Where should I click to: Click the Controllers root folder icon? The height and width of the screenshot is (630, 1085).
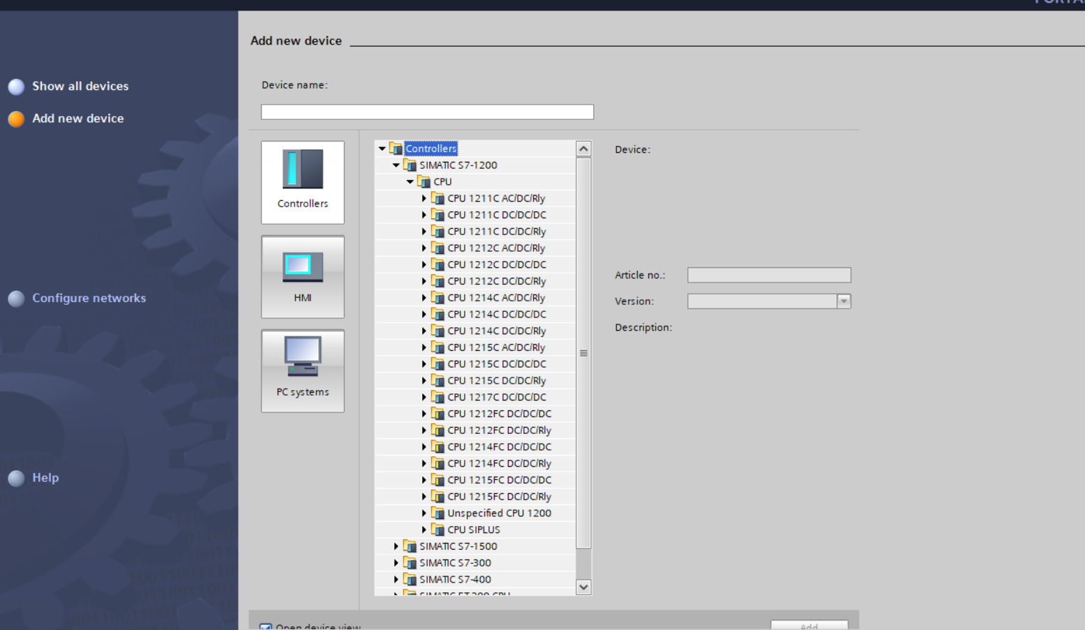pos(396,149)
